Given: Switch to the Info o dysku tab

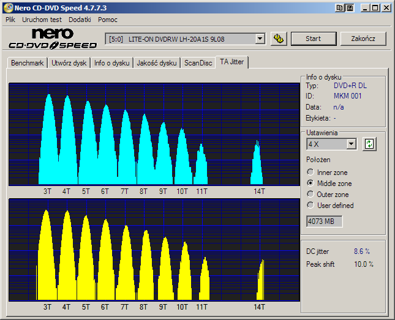Looking at the screenshot, I should click(112, 63).
